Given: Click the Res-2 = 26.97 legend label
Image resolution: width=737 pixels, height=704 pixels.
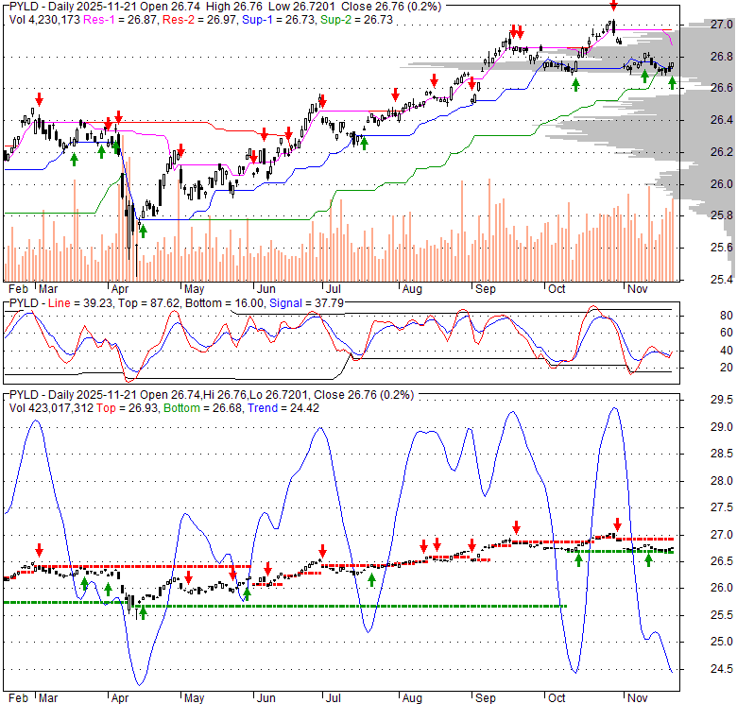Looking at the screenshot, I should [199, 20].
